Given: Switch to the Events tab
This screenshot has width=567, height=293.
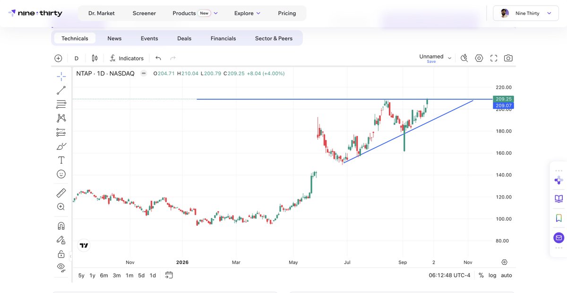Looking at the screenshot, I should [149, 38].
